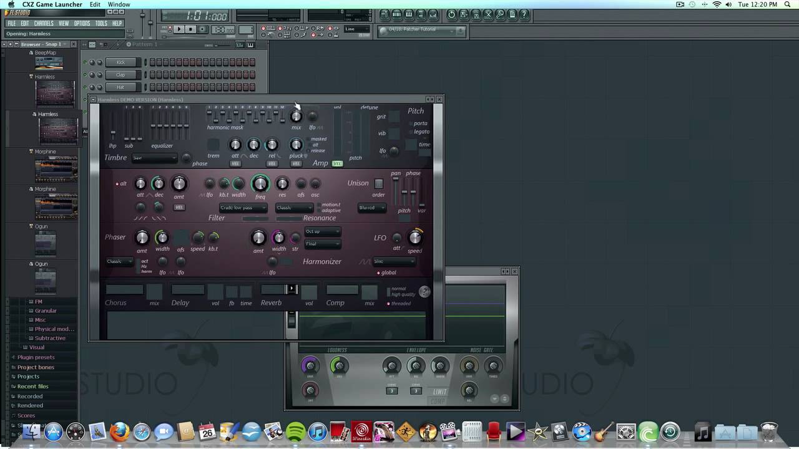Toggle the Kick channel mute LED
Screen dimensions: 799x449
coord(85,62)
